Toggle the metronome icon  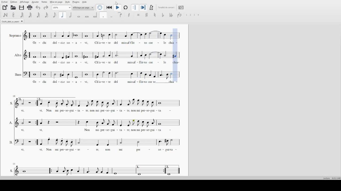pos(151,8)
